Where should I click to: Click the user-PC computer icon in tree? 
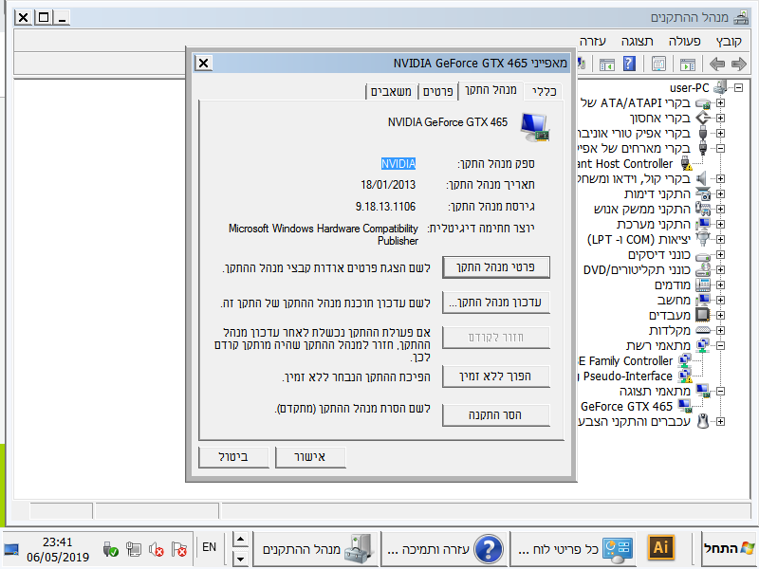[x=720, y=87]
